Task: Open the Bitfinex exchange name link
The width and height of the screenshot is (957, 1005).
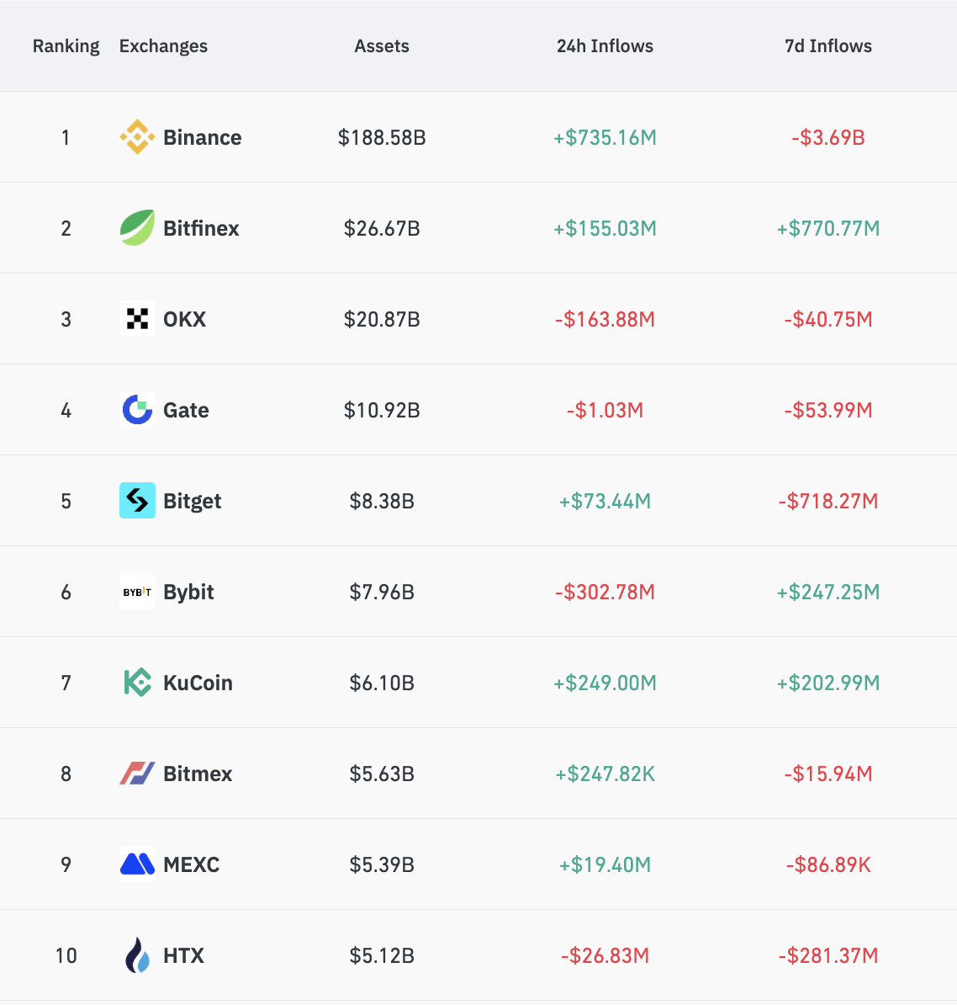Action: [201, 228]
